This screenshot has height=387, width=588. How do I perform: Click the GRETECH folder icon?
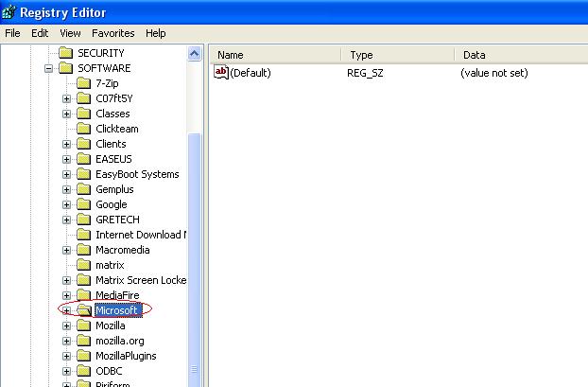(83, 220)
